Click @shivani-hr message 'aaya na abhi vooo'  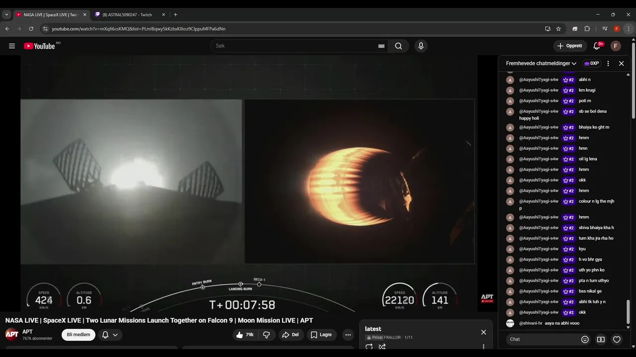562,323
